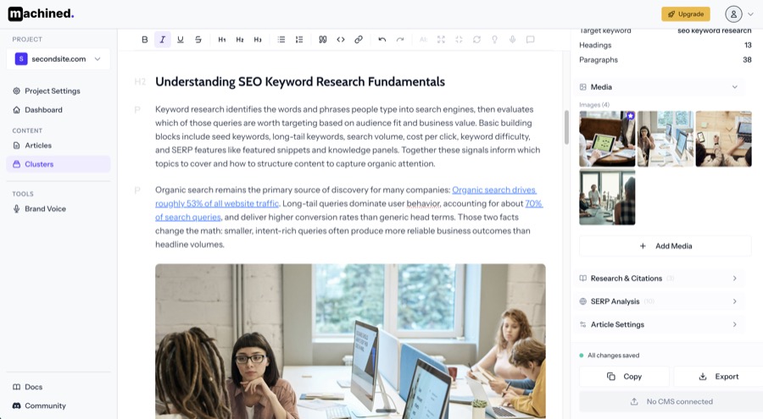This screenshot has width=763, height=419.
Task: Click the insert link icon
Action: pyautogui.click(x=359, y=40)
